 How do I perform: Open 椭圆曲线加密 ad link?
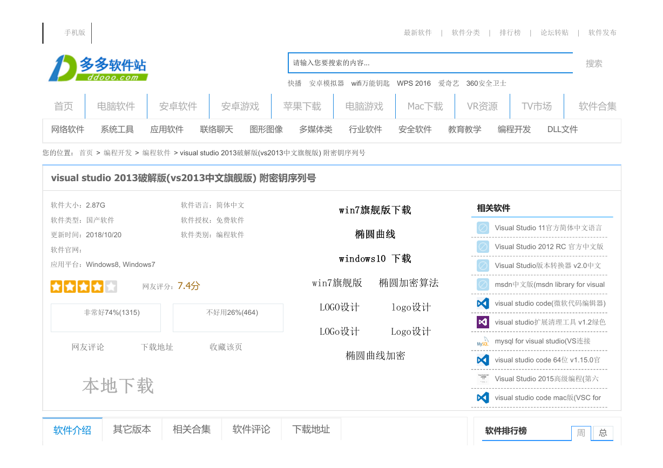(x=375, y=356)
